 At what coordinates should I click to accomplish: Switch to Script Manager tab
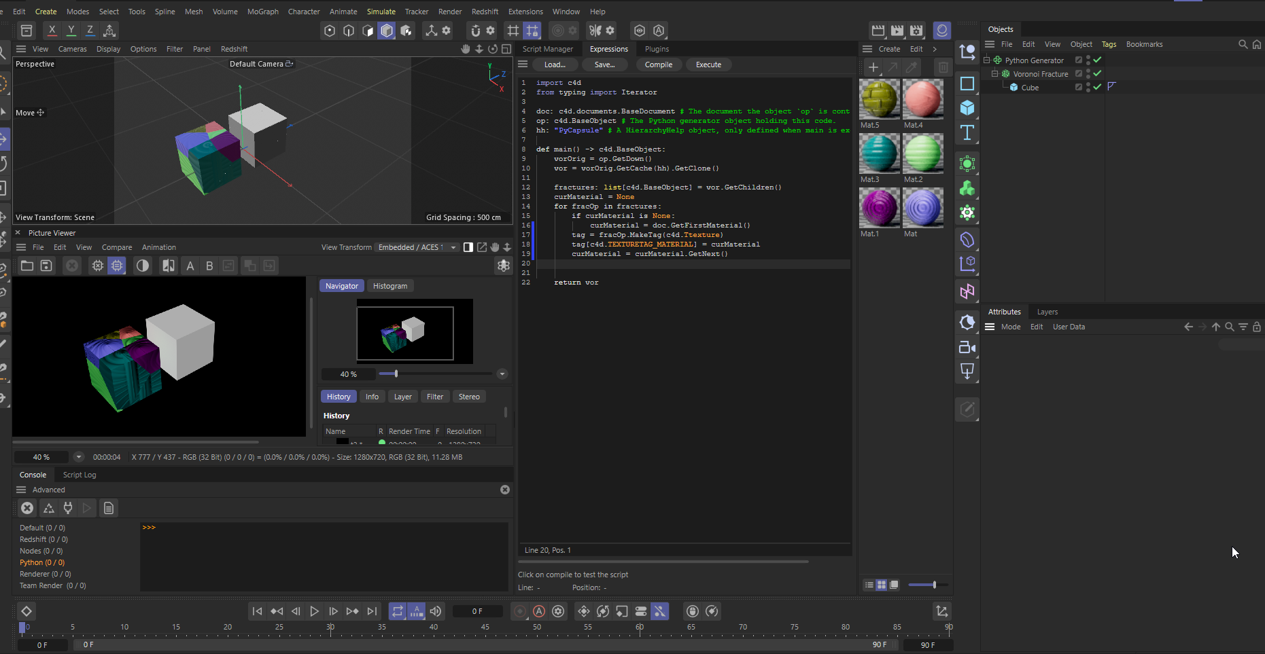pos(548,49)
